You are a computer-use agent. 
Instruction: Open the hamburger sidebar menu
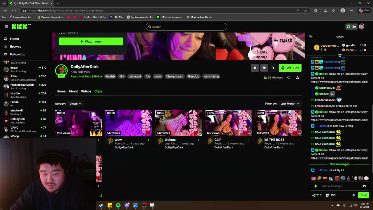click(6, 27)
